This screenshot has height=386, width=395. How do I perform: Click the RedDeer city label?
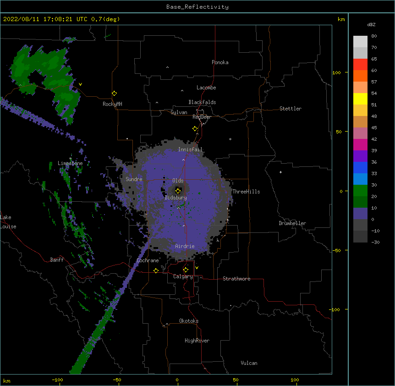coord(202,117)
